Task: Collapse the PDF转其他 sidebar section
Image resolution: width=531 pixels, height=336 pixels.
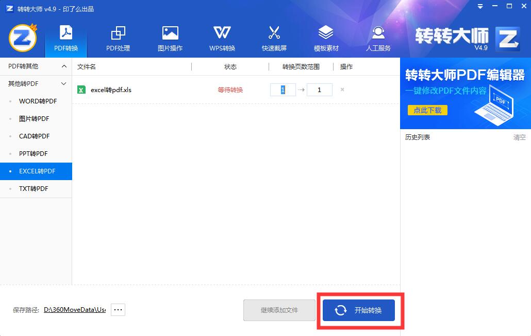Action: (x=36, y=66)
